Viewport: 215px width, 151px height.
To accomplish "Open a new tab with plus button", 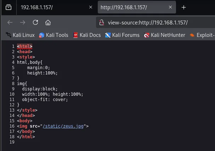I will (183, 7).
